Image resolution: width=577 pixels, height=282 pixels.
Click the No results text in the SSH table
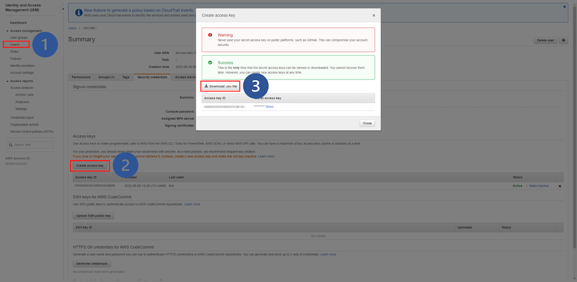pyautogui.click(x=318, y=236)
